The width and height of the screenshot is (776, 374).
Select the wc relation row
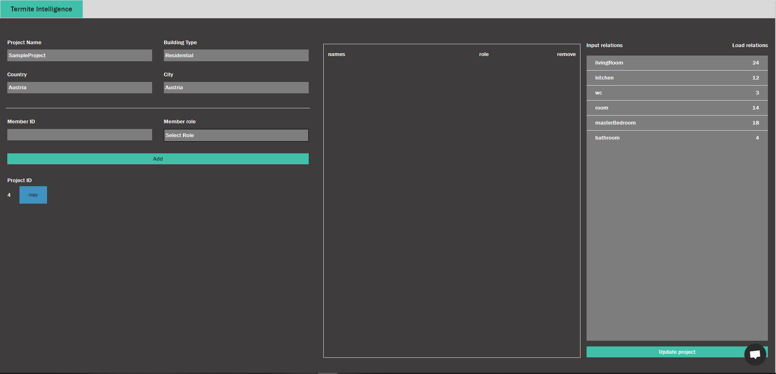click(677, 93)
